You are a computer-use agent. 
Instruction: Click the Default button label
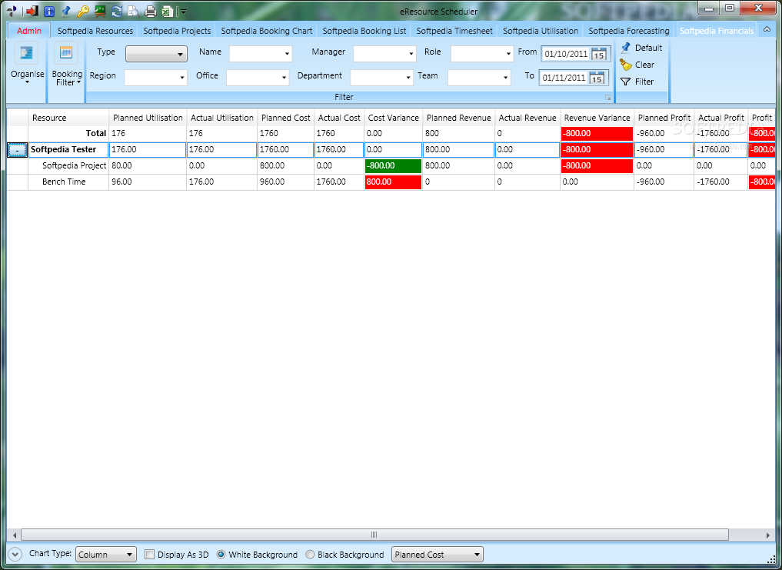click(648, 48)
